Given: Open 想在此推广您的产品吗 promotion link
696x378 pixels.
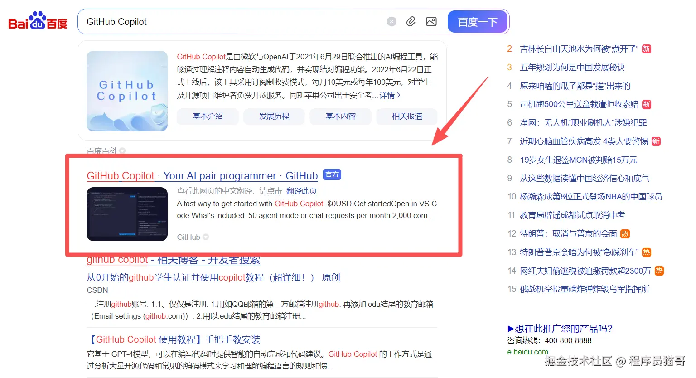Looking at the screenshot, I should pyautogui.click(x=560, y=329).
